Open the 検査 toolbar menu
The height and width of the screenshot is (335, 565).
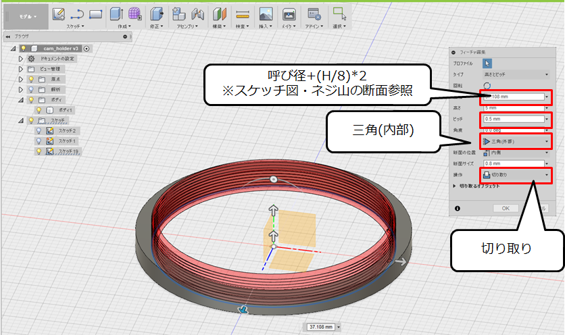tap(242, 26)
